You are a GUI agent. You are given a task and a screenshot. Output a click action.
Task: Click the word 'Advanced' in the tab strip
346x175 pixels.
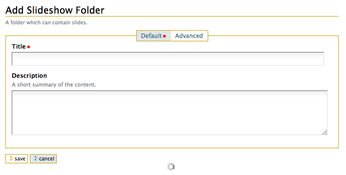[189, 36]
